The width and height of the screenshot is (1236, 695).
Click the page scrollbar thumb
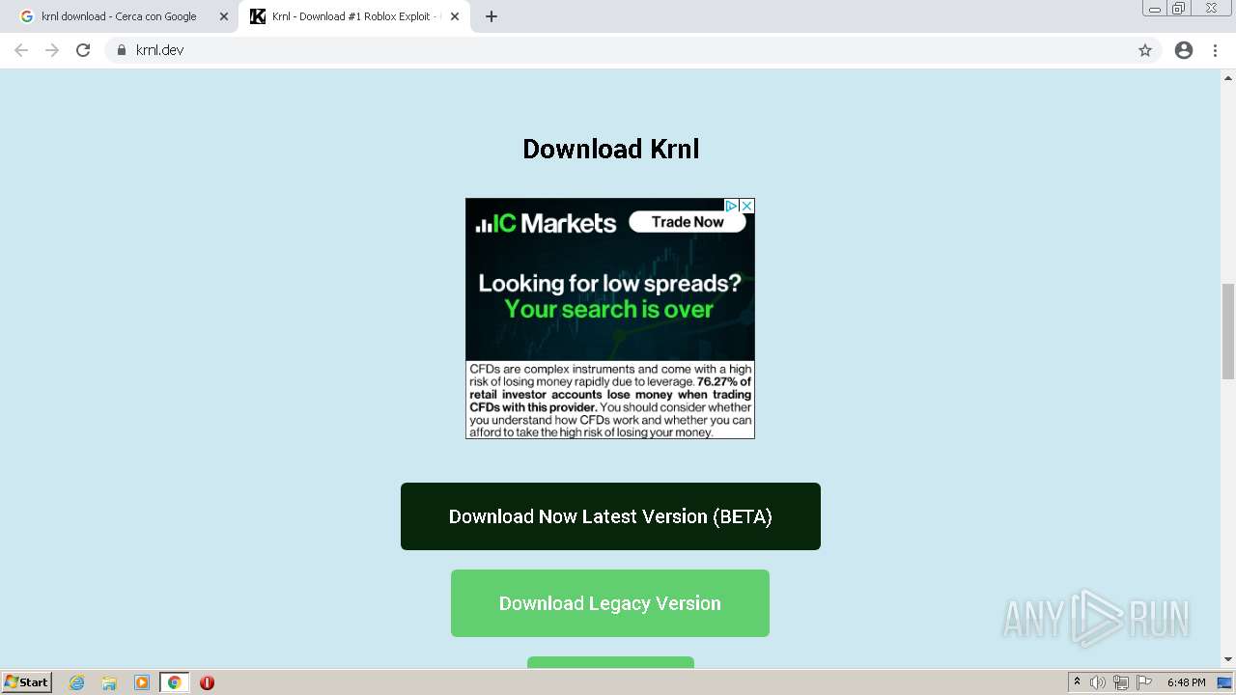tap(1228, 331)
